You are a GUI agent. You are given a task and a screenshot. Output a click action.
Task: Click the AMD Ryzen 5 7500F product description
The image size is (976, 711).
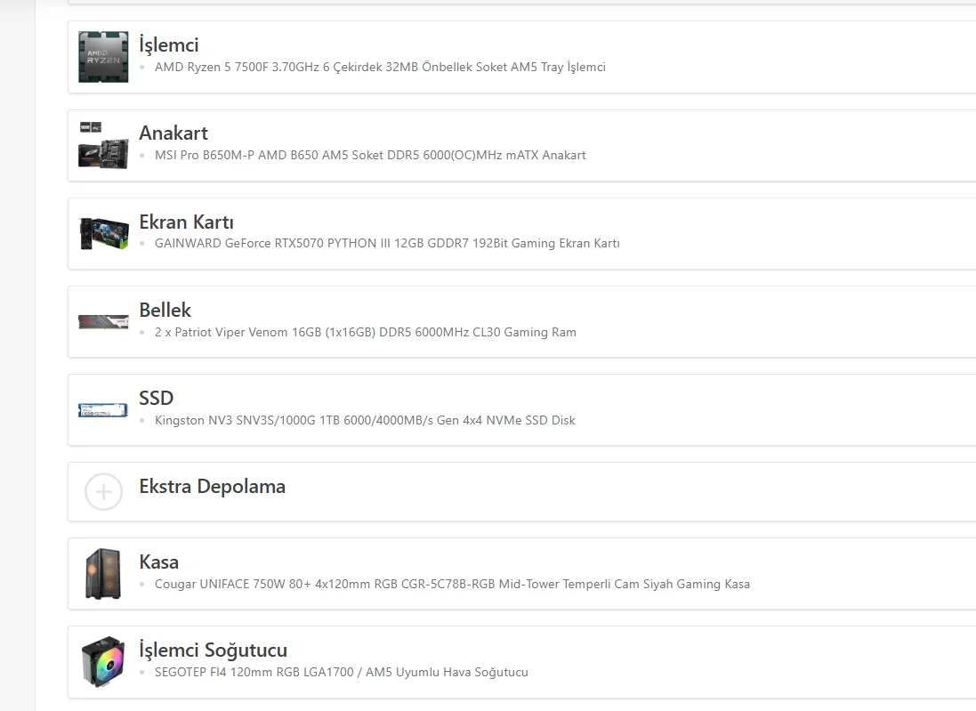pyautogui.click(x=380, y=67)
